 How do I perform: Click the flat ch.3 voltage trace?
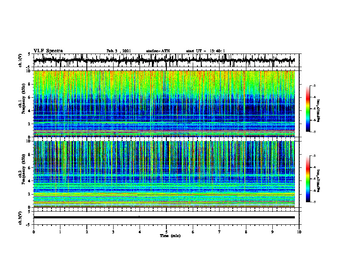(164, 218)
